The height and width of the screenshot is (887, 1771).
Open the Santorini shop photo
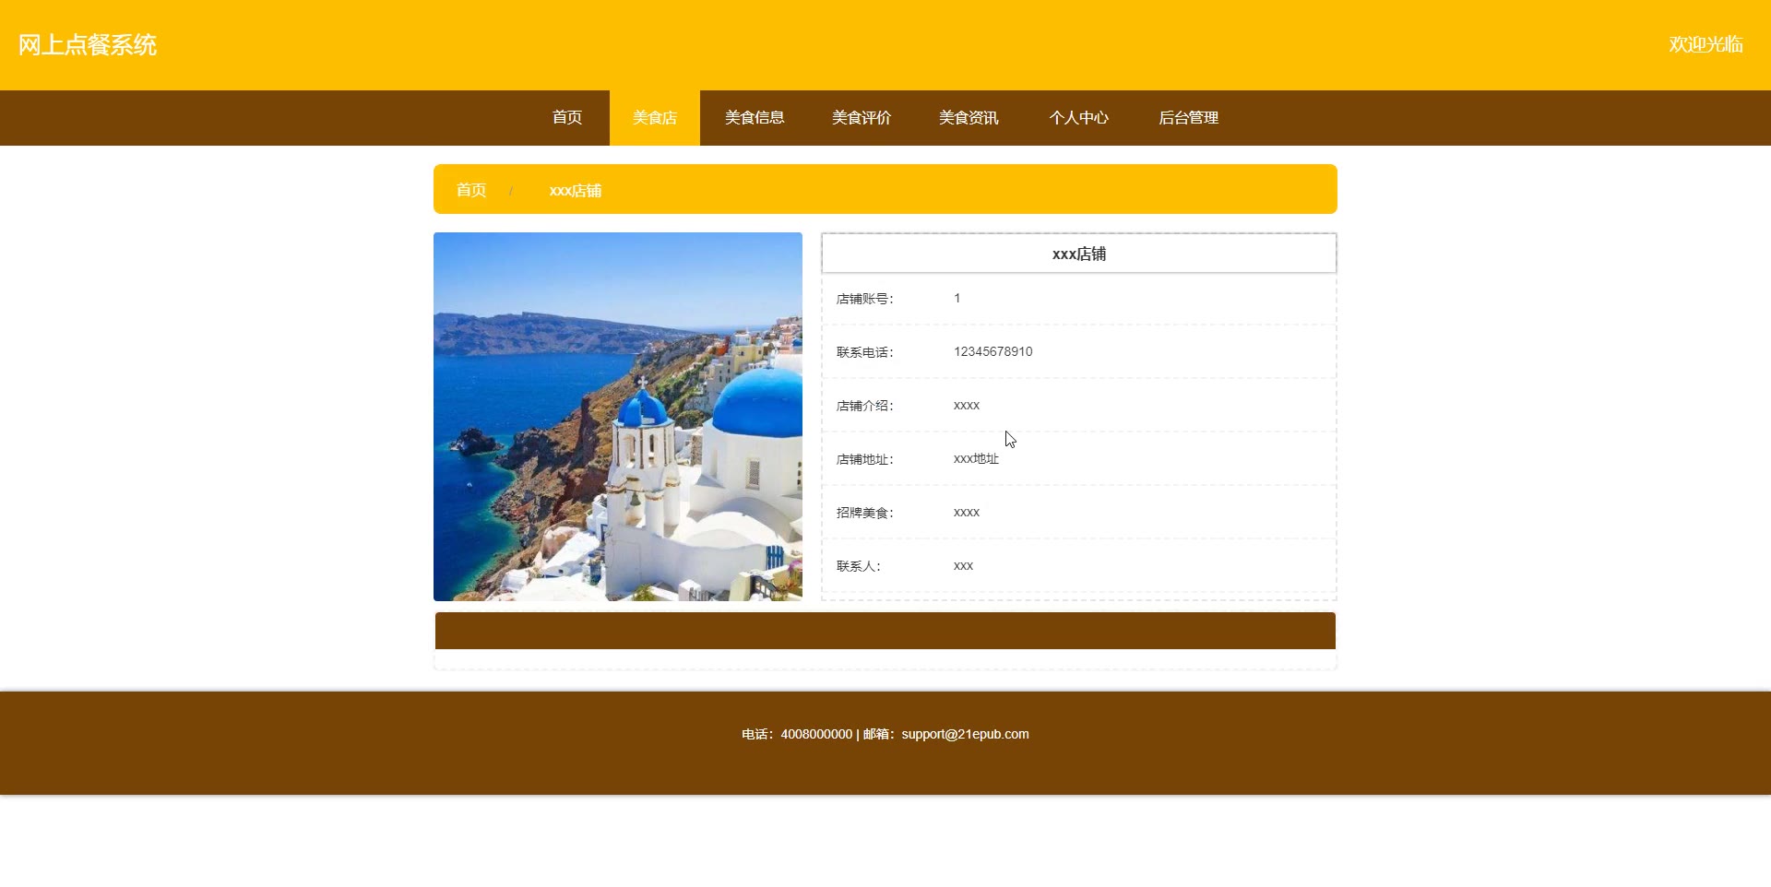point(618,417)
